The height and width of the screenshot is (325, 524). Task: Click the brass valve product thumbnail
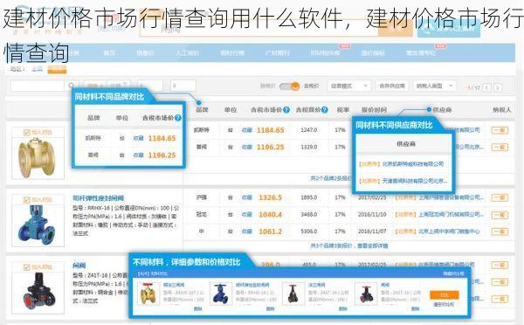coord(38,157)
